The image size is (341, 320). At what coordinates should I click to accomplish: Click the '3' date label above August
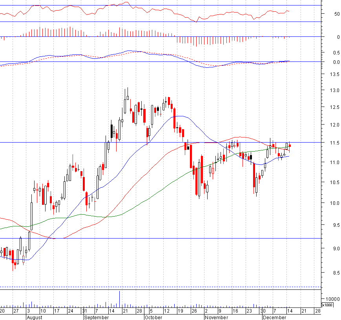(x=29, y=311)
